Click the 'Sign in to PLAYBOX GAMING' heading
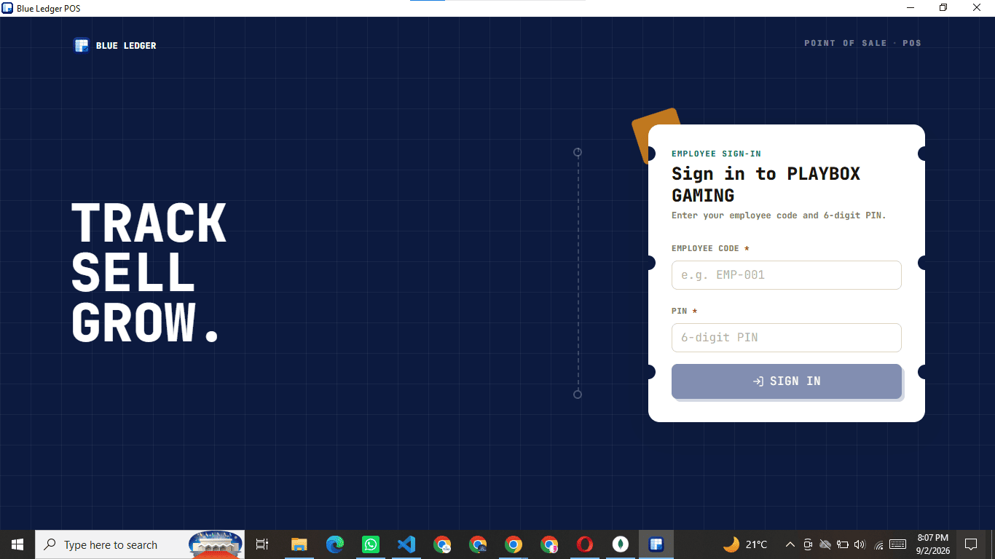995x559 pixels. [x=766, y=184]
